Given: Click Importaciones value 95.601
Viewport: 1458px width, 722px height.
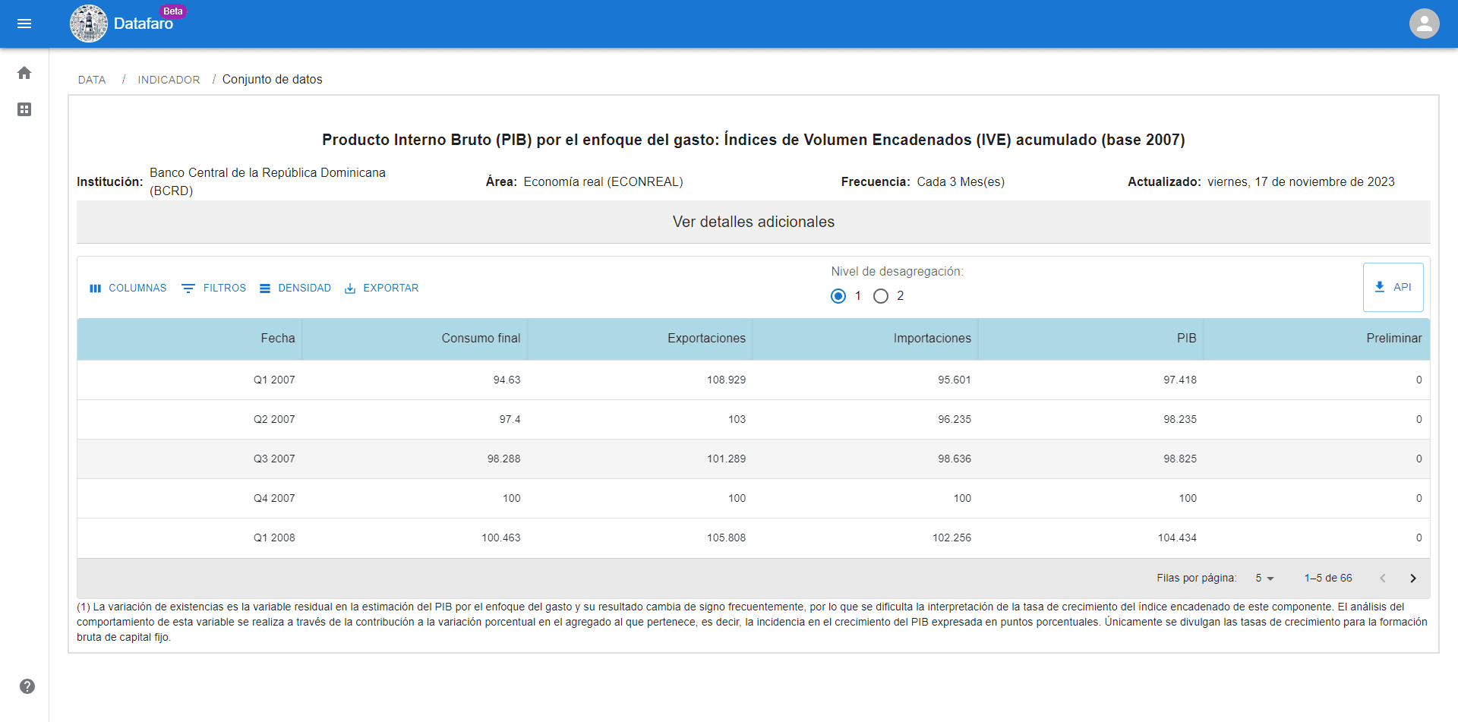Looking at the screenshot, I should tap(955, 380).
